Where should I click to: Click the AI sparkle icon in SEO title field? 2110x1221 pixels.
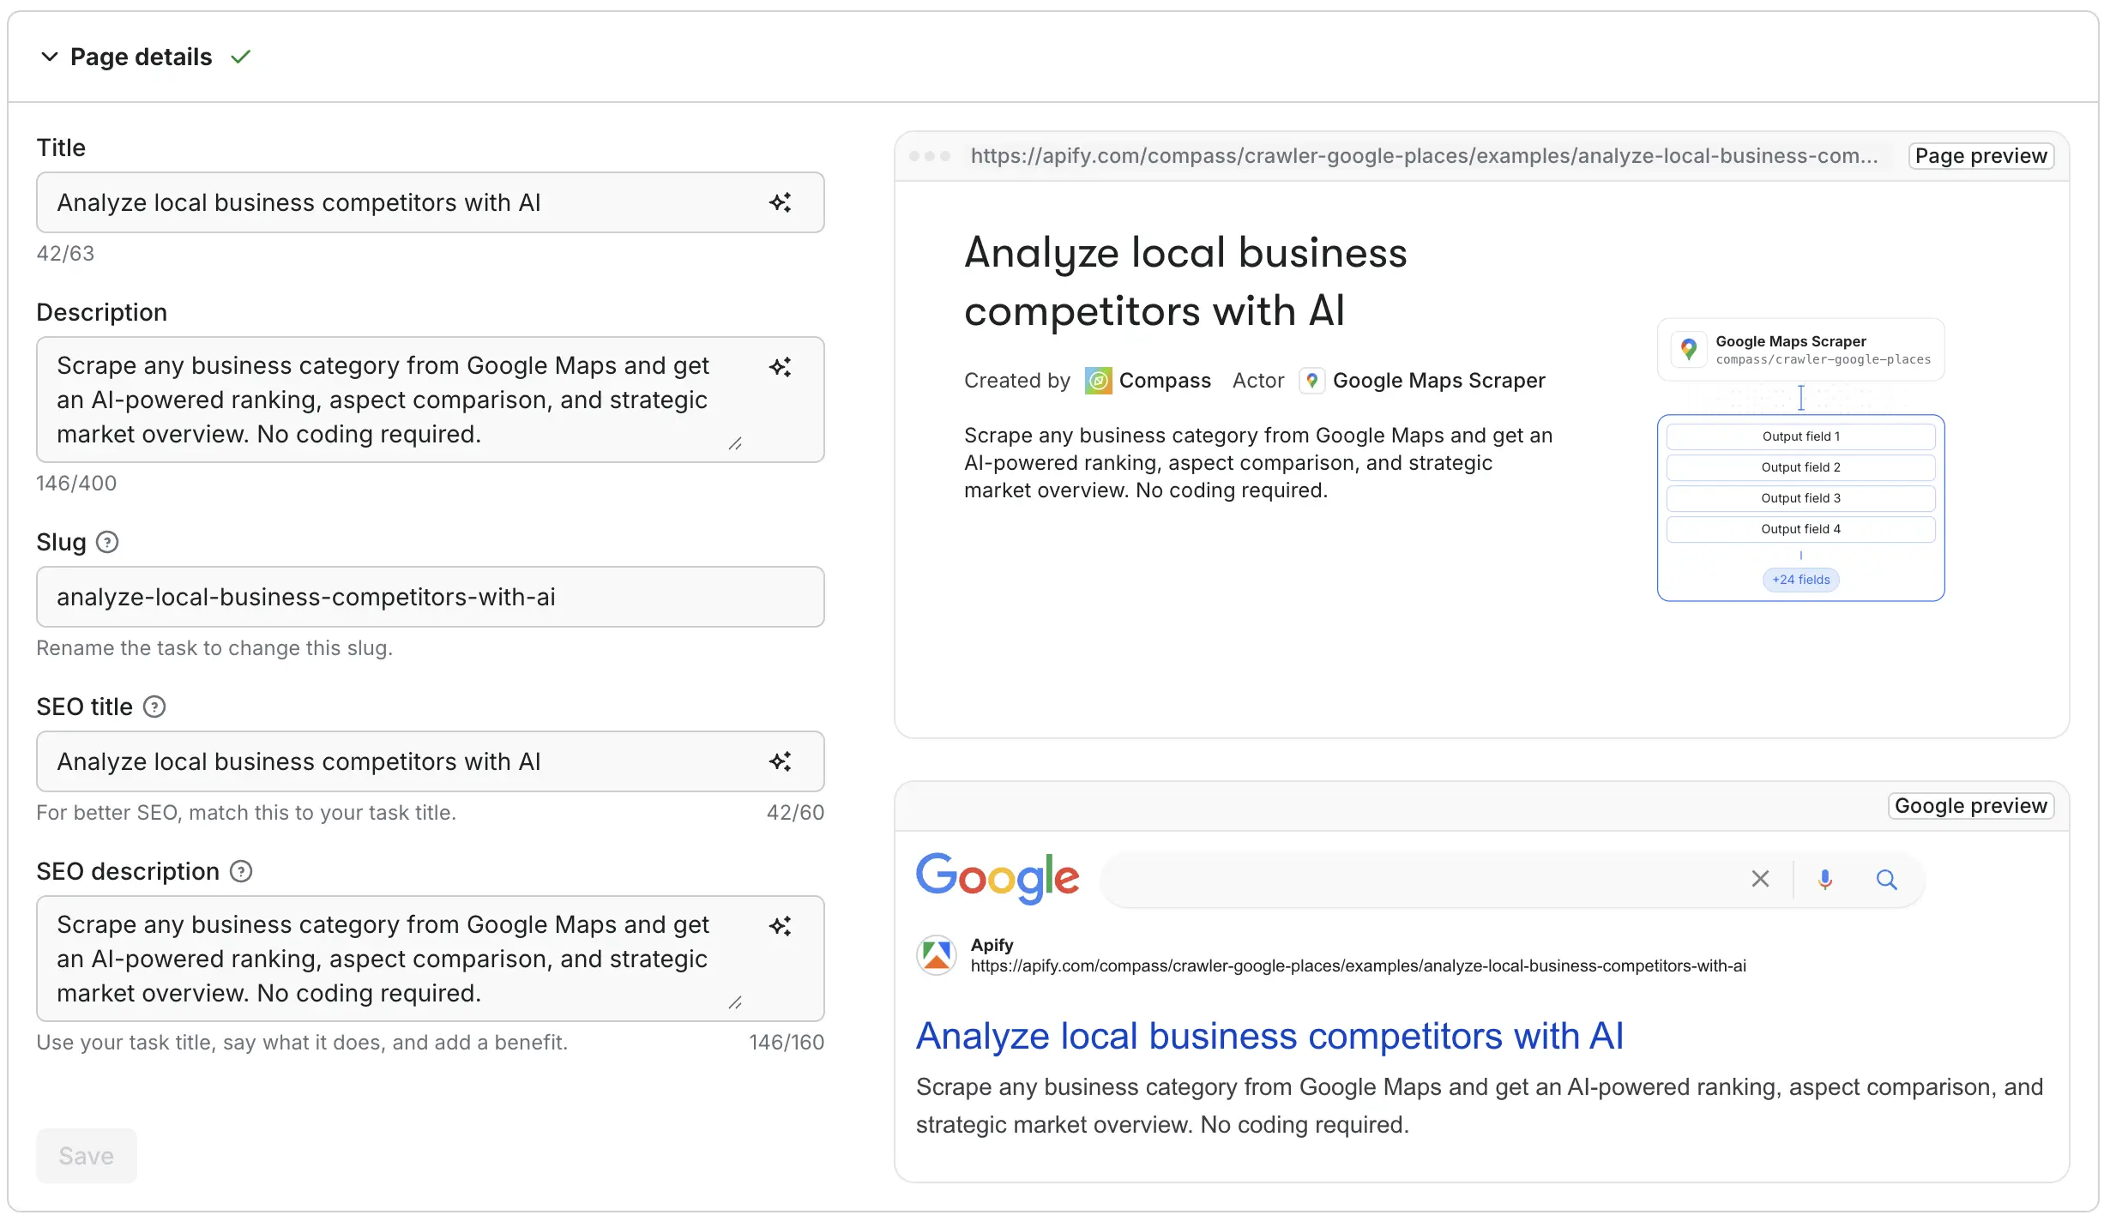pyautogui.click(x=780, y=761)
